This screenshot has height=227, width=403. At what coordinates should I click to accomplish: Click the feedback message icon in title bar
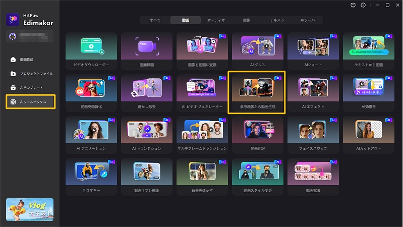[353, 5]
